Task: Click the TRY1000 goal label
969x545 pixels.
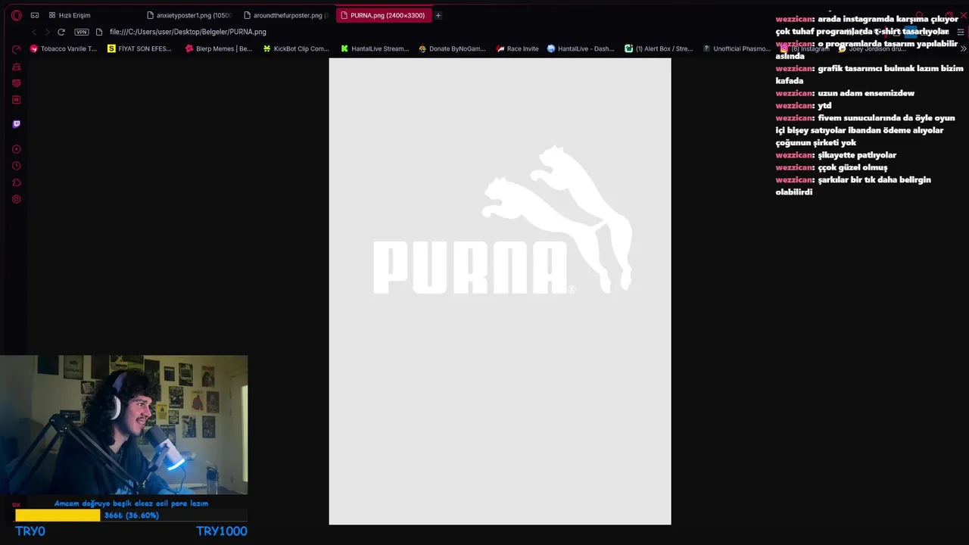Action: [222, 531]
